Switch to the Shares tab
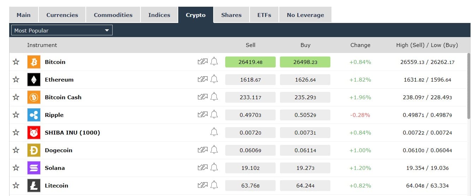Viewport: 473px width, 196px height. point(231,15)
